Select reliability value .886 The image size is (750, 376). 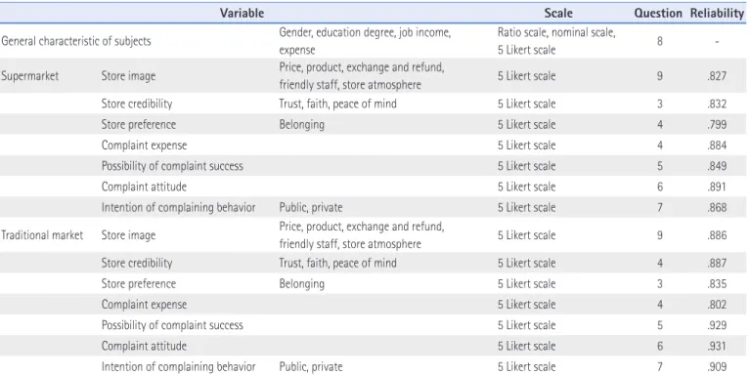pos(717,235)
